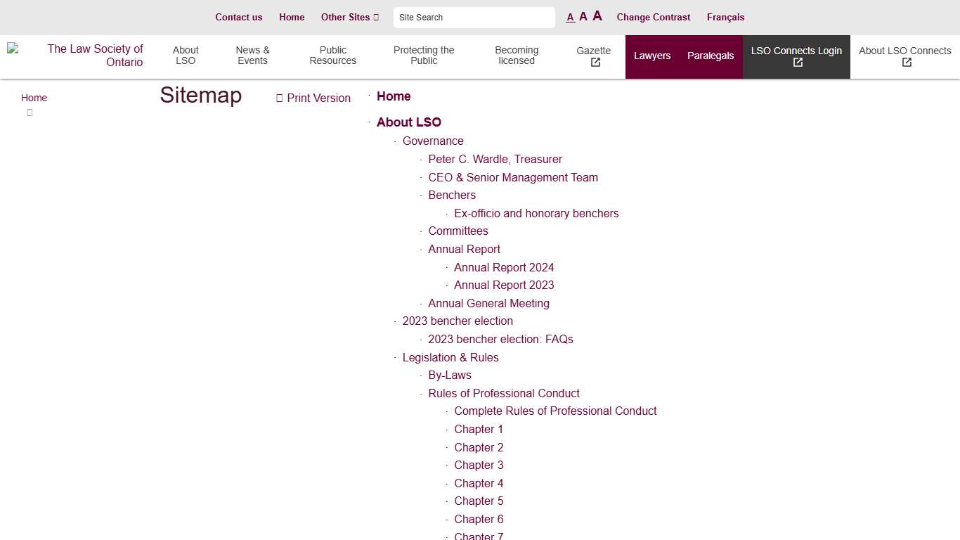Open the print version via the printer icon
960x540 pixels.
pyautogui.click(x=278, y=98)
